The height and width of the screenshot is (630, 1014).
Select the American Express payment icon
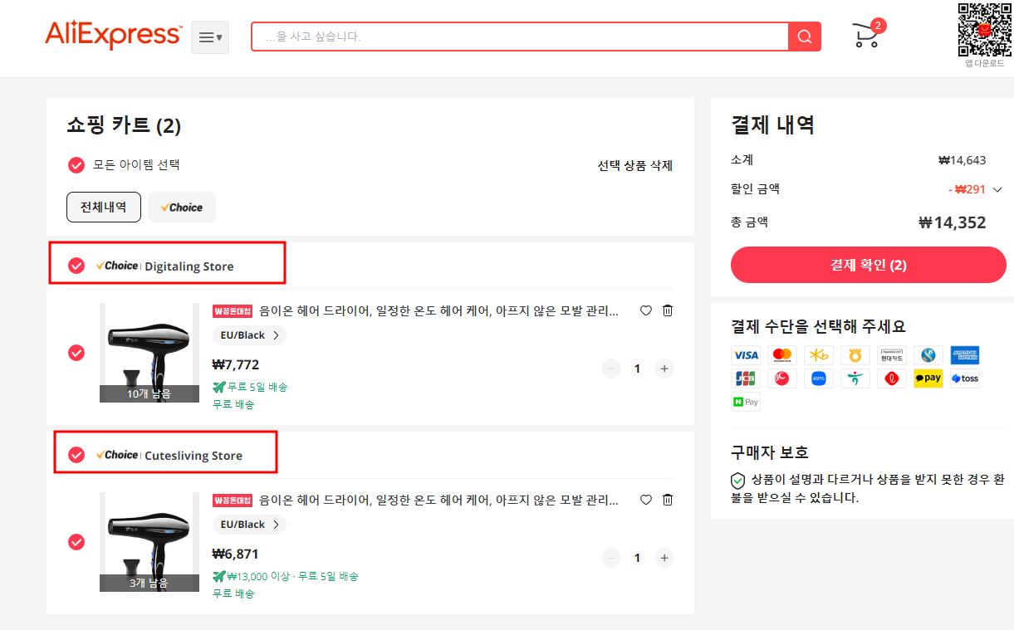coord(965,355)
